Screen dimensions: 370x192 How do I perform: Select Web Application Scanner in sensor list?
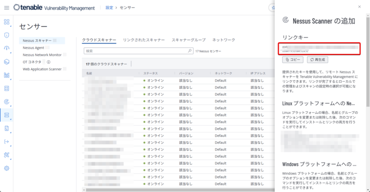click(42, 69)
